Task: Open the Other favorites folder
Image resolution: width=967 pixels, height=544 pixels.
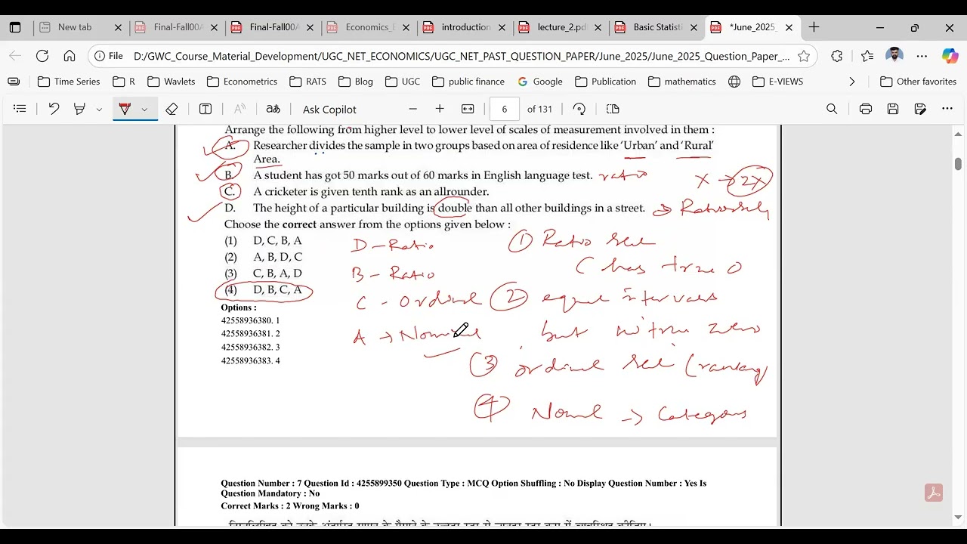Action: (x=918, y=82)
